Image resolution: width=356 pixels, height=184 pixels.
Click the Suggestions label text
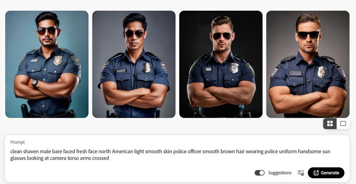point(280,173)
